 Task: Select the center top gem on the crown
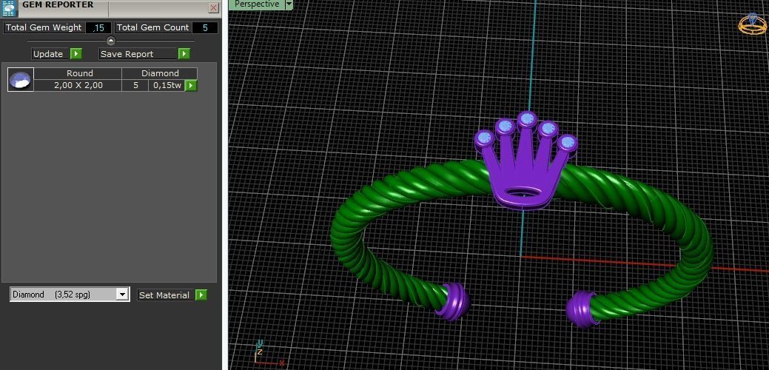(x=527, y=118)
